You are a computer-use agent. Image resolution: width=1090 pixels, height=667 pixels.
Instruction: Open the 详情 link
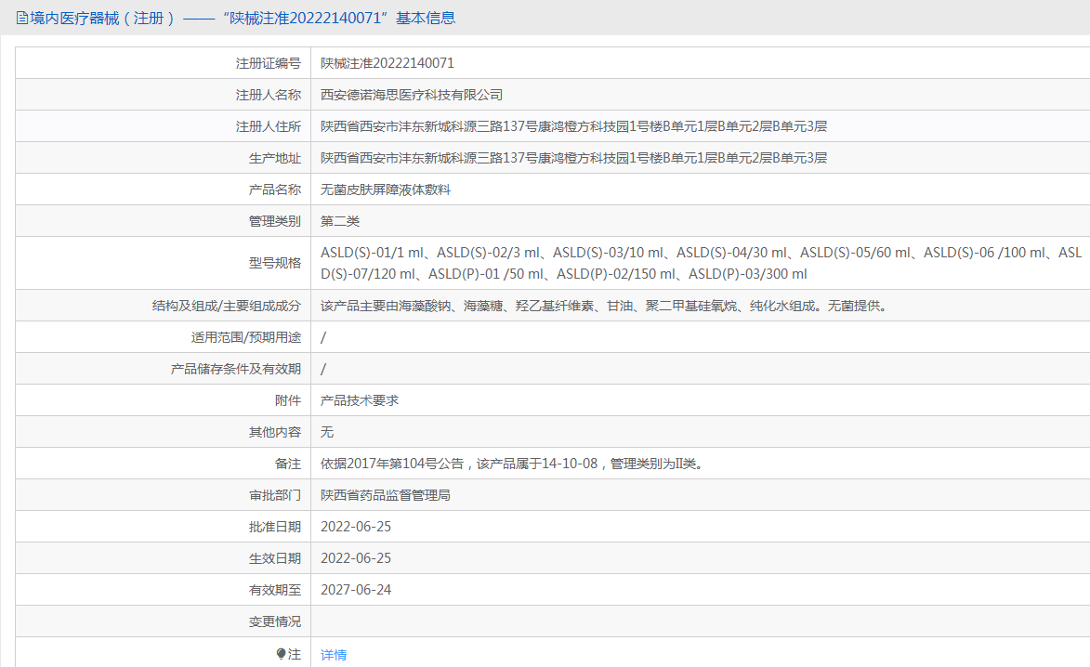click(333, 655)
